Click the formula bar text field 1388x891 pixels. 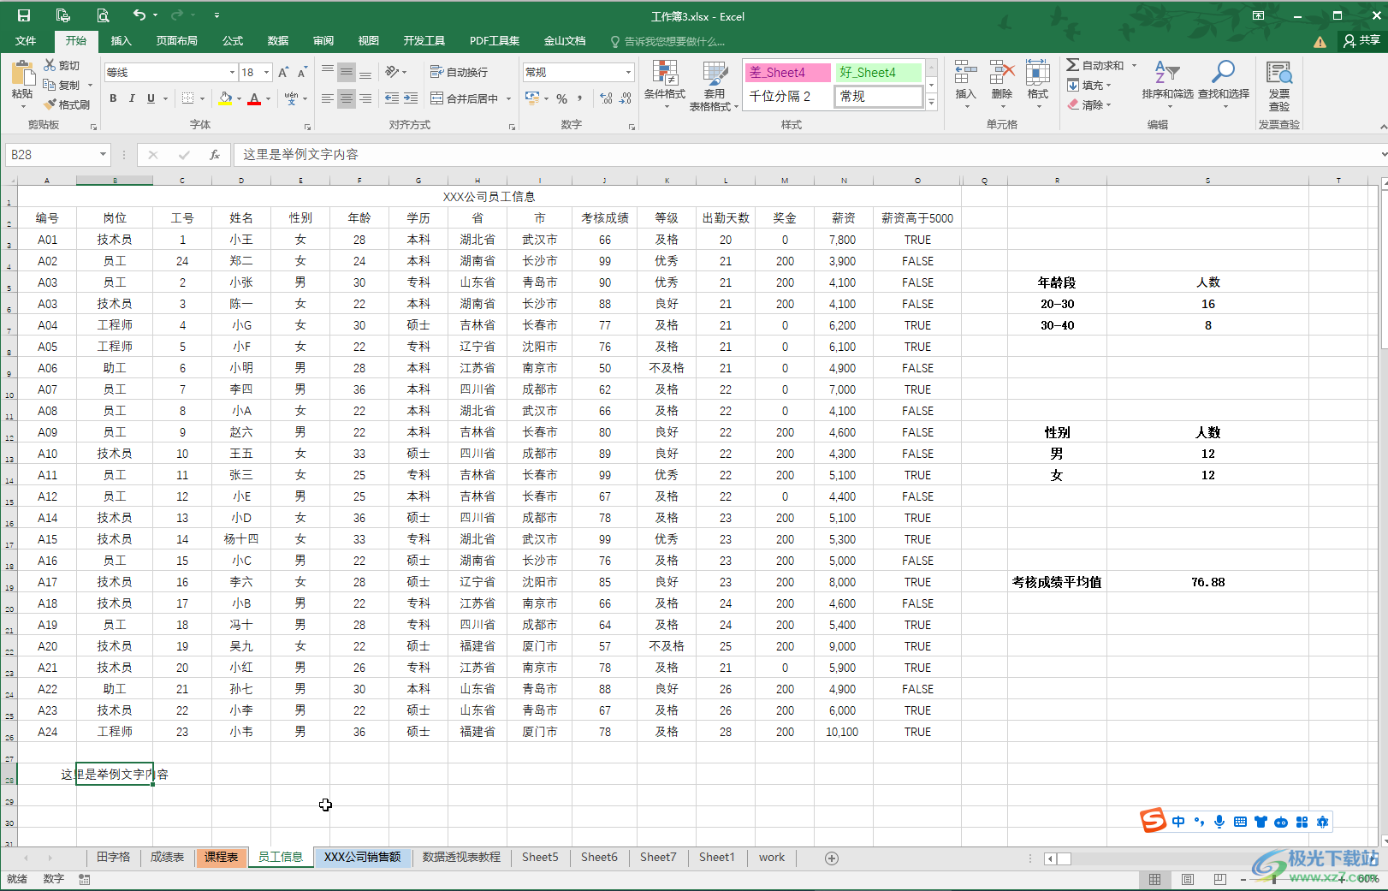click(x=804, y=155)
